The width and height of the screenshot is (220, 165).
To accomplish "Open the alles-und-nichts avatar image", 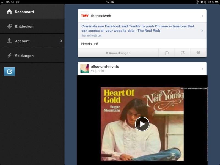I will point(85,68).
